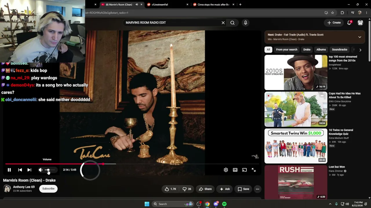
Task: Open the taskbar clock showing 7:45 PM
Action: coord(357,204)
